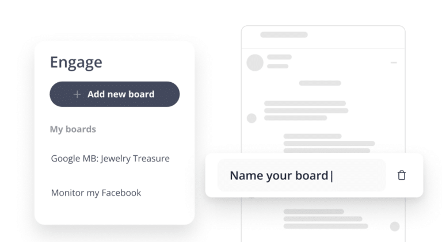Delete the board with the trash icon
The image size is (442, 242).
point(401,175)
